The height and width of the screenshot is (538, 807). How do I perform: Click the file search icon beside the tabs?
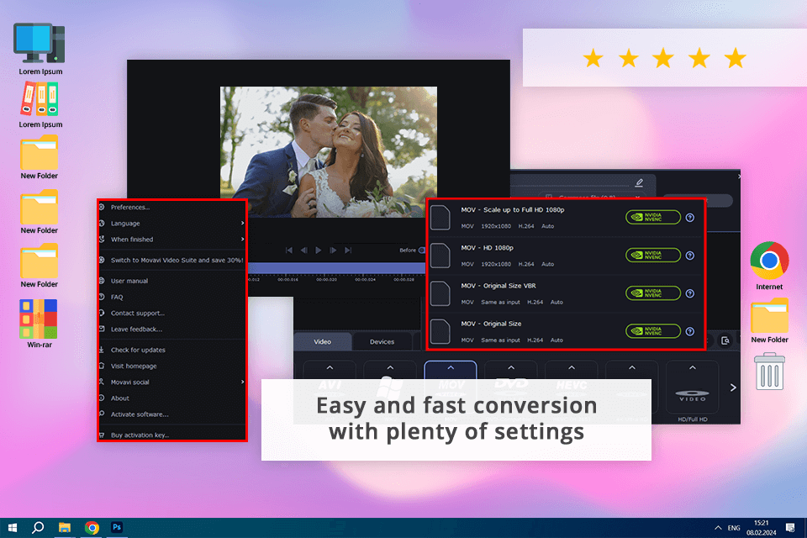click(725, 340)
